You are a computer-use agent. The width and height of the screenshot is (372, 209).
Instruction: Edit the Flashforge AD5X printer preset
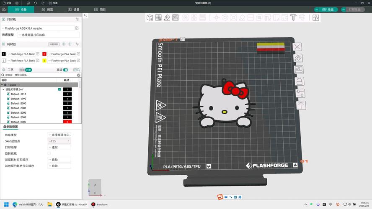coord(77,28)
